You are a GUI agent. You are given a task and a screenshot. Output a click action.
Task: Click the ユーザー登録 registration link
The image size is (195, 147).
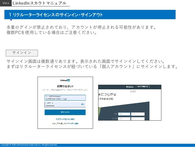coord(73,123)
